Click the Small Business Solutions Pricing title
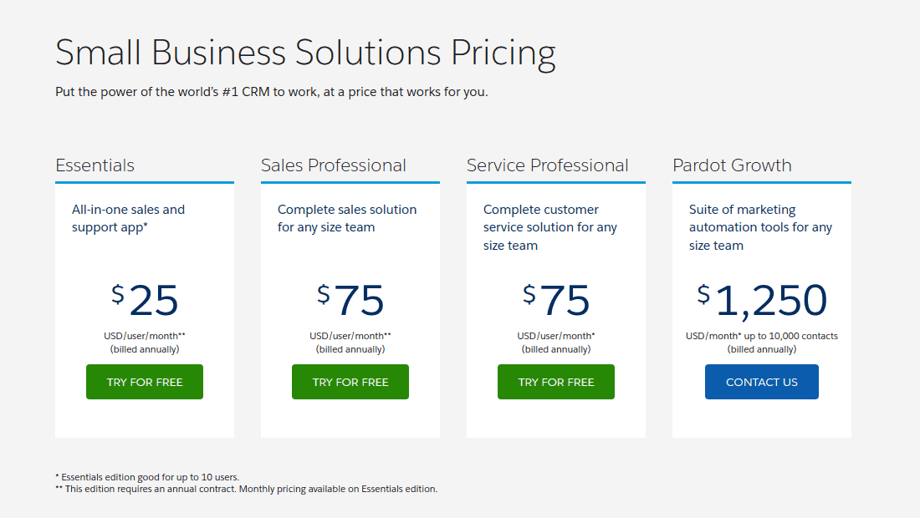Viewport: 920px width, 518px height. 305,53
